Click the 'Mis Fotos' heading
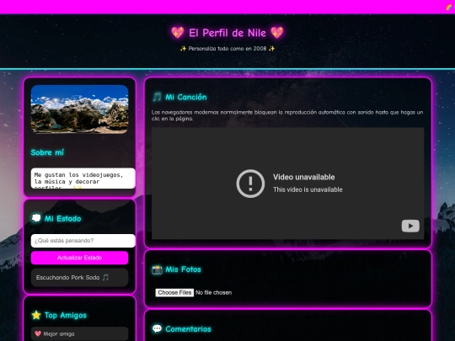Image resolution: width=455 pixels, height=341 pixels. [x=183, y=269]
